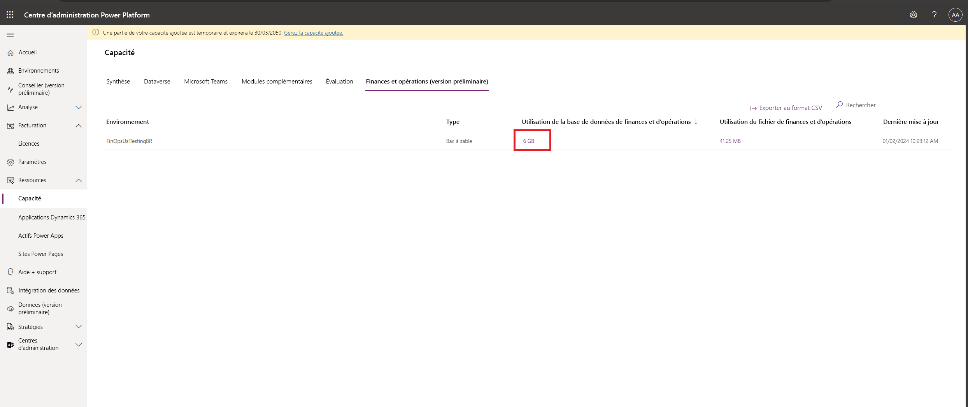Collapse the Facturation section chevron

pyautogui.click(x=79, y=126)
